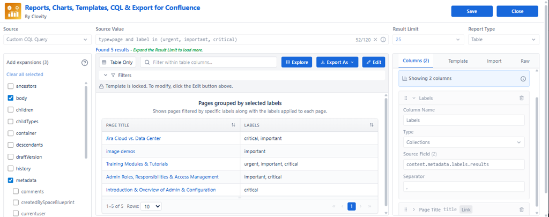Viewport: 549px width, 217px height.
Task: Click the info icon in Showing 2 columns
Action: [523, 79]
